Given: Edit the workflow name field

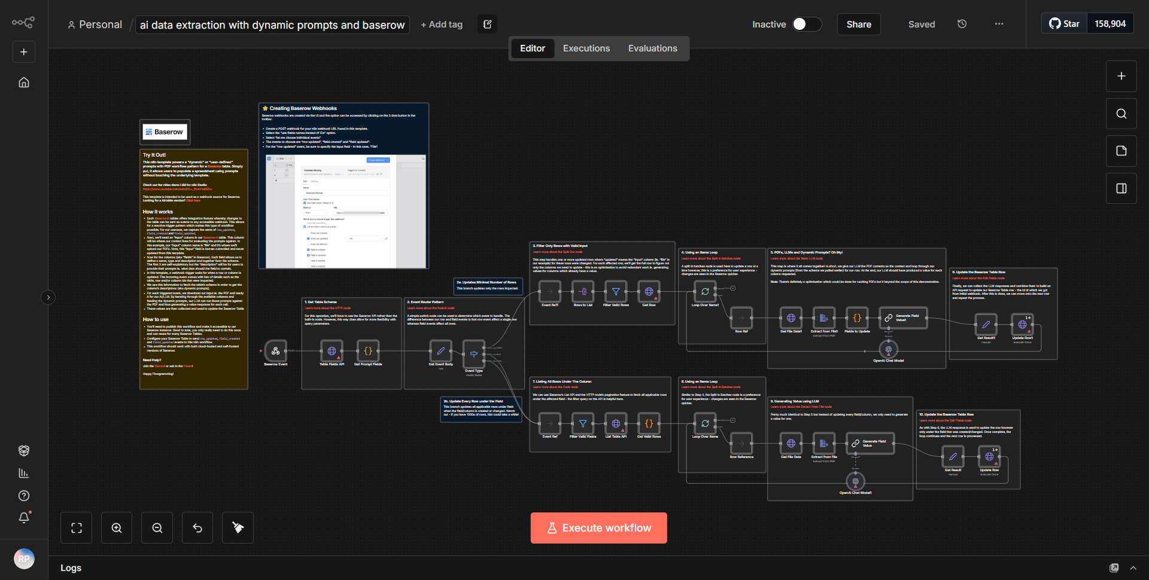Looking at the screenshot, I should [x=272, y=25].
